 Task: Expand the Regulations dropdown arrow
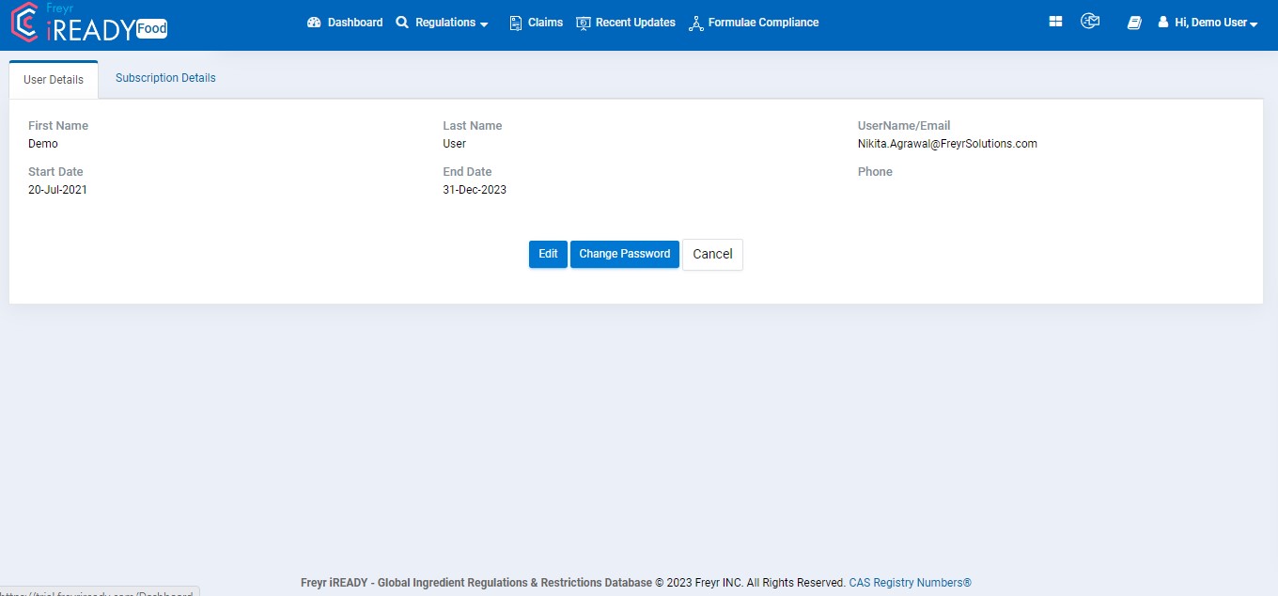pos(484,24)
